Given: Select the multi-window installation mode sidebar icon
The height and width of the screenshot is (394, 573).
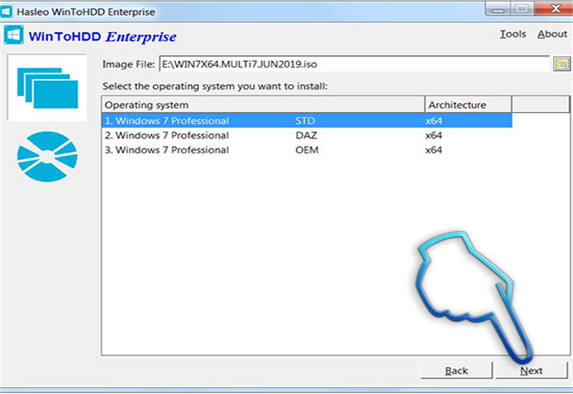Looking at the screenshot, I should click(x=47, y=87).
